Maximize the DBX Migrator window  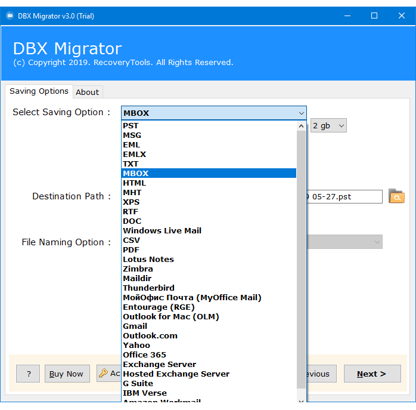coord(374,16)
